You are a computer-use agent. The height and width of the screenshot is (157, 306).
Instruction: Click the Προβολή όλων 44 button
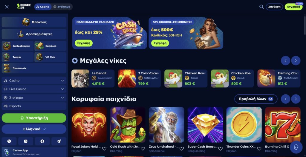pyautogui.click(x=256, y=99)
